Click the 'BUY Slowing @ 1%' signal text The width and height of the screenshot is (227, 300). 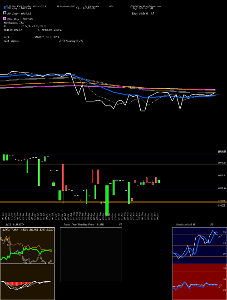click(x=71, y=41)
